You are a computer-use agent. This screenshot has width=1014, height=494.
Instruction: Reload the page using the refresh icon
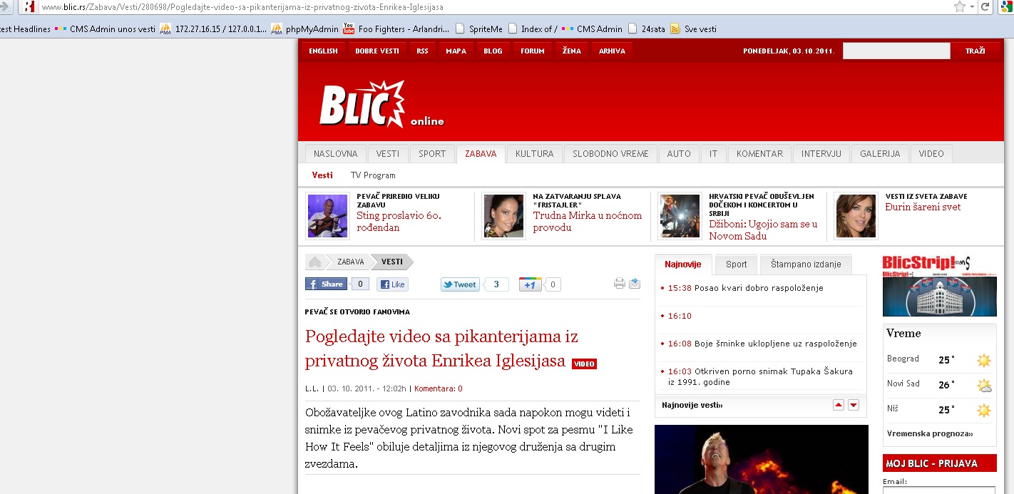(985, 6)
